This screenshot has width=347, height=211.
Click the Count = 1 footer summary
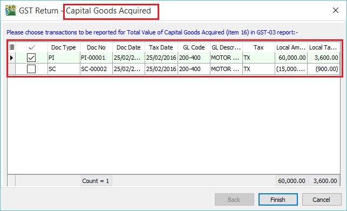pyautogui.click(x=96, y=181)
